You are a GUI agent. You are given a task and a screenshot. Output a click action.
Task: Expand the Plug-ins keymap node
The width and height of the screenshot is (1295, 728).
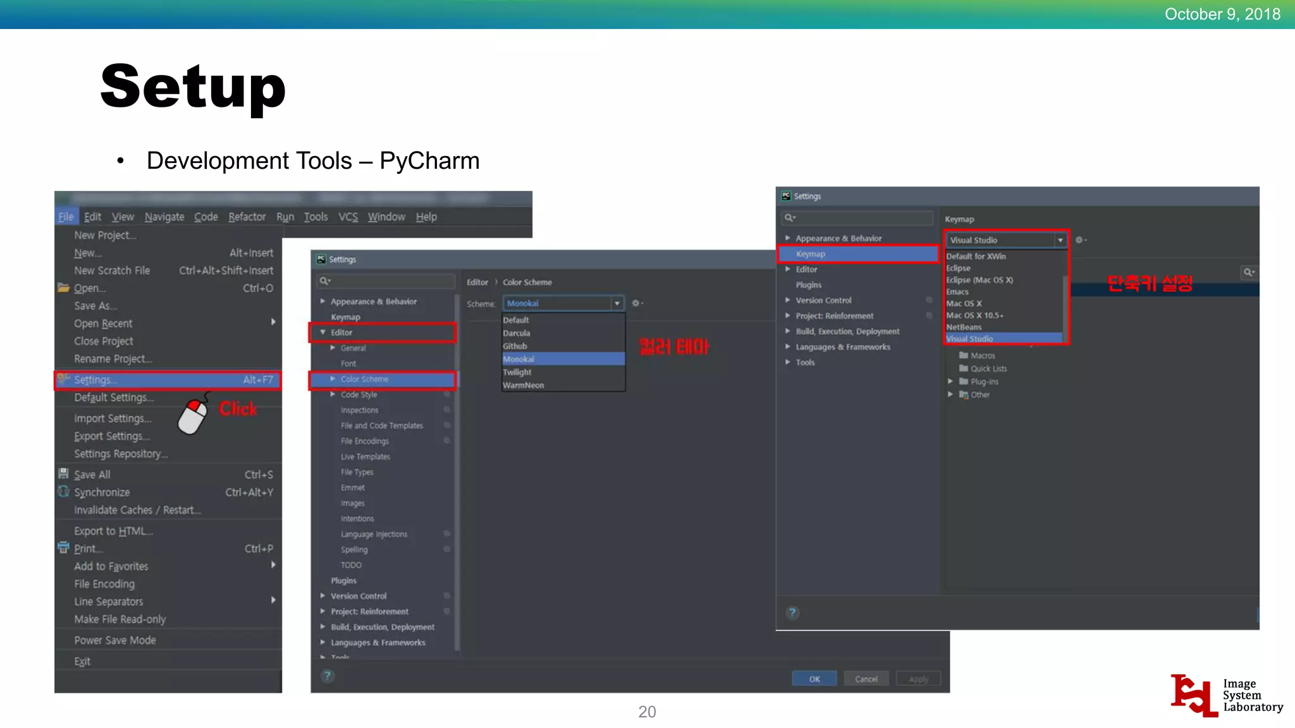(x=950, y=381)
